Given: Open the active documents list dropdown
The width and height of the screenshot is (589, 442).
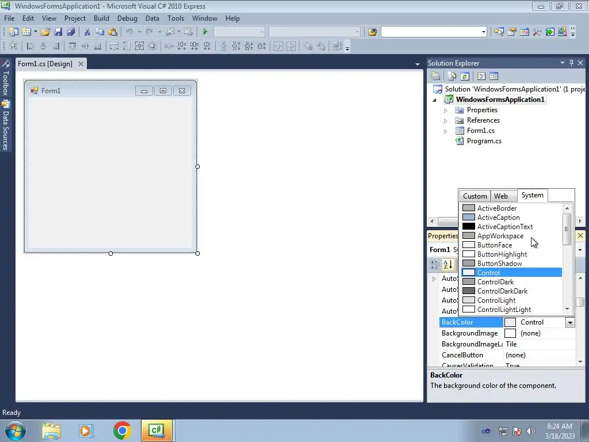Looking at the screenshot, I should click(x=418, y=64).
